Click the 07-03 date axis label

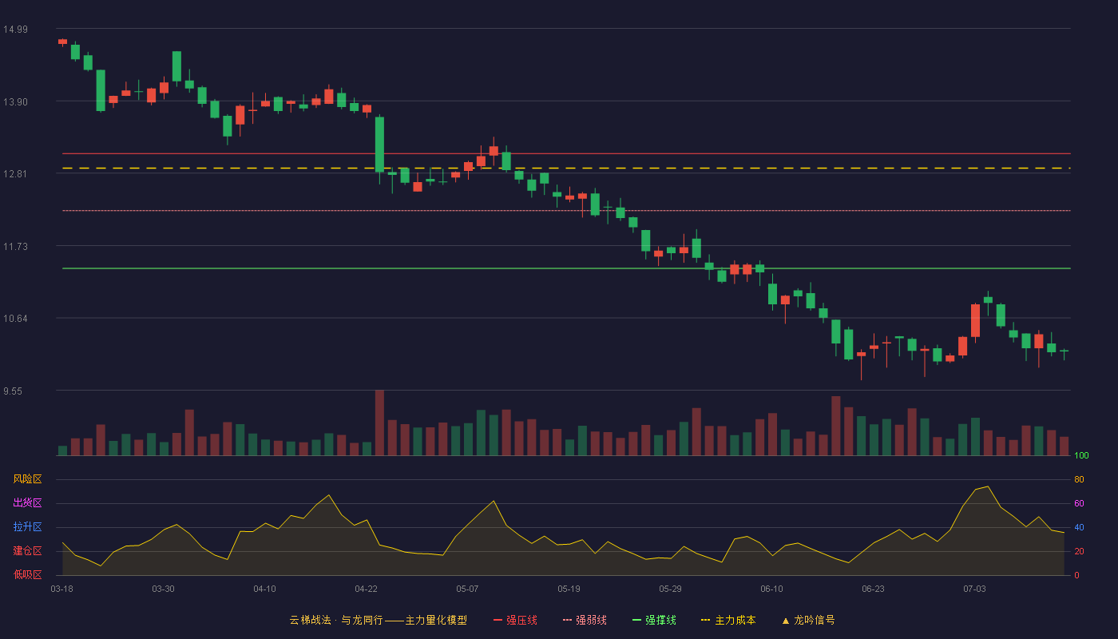point(974,589)
